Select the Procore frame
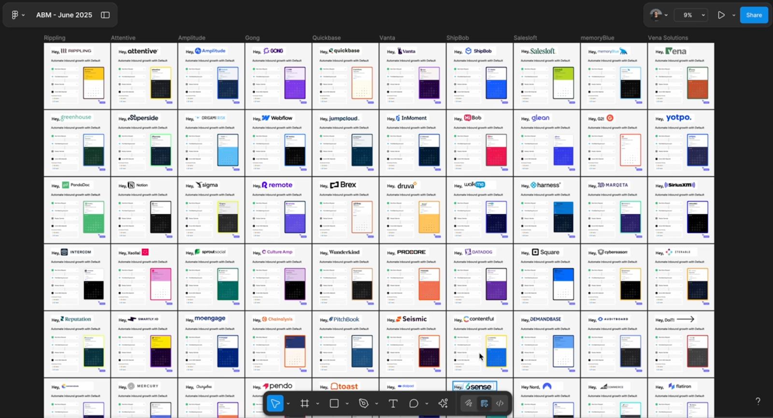Image resolution: width=773 pixels, height=418 pixels. (x=413, y=277)
